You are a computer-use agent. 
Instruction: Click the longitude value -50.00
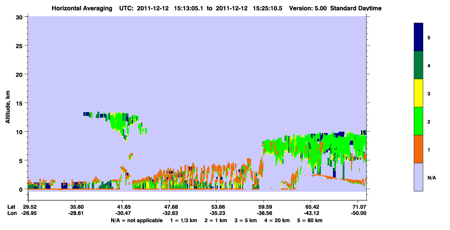[x=358, y=213]
